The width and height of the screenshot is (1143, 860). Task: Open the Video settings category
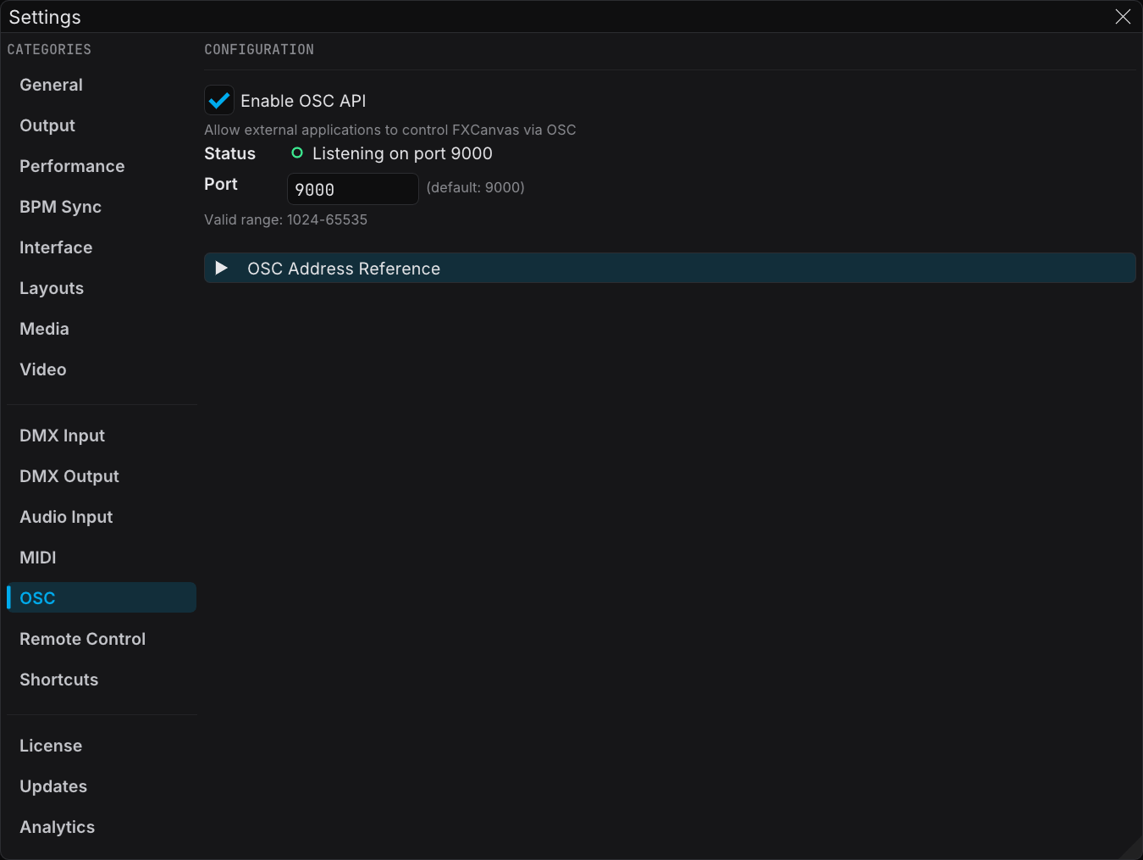pyautogui.click(x=102, y=369)
